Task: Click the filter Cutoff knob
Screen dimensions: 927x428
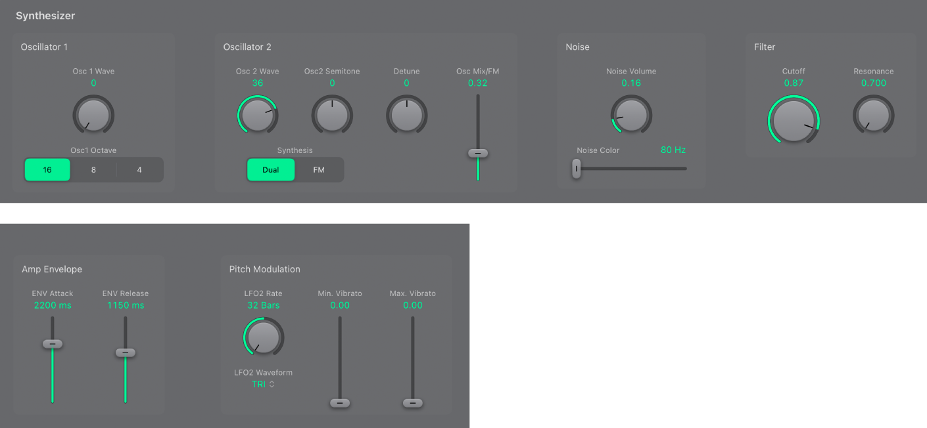Action: [x=794, y=120]
